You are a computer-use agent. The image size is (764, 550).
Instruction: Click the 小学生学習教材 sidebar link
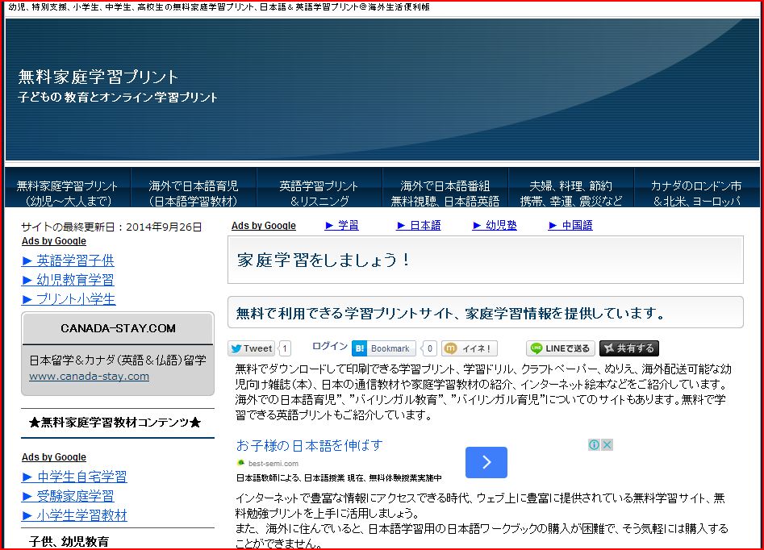74,515
